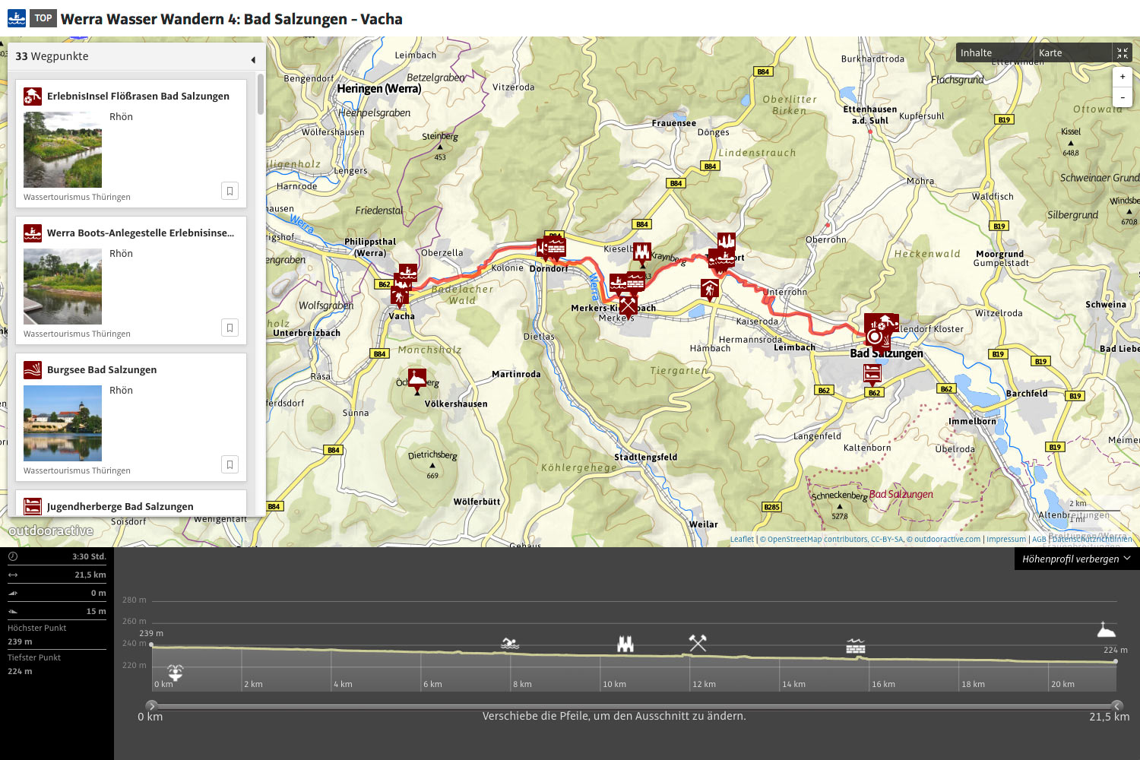Click the swimmer icon on elevation profile
The image size is (1140, 760).
tap(510, 644)
